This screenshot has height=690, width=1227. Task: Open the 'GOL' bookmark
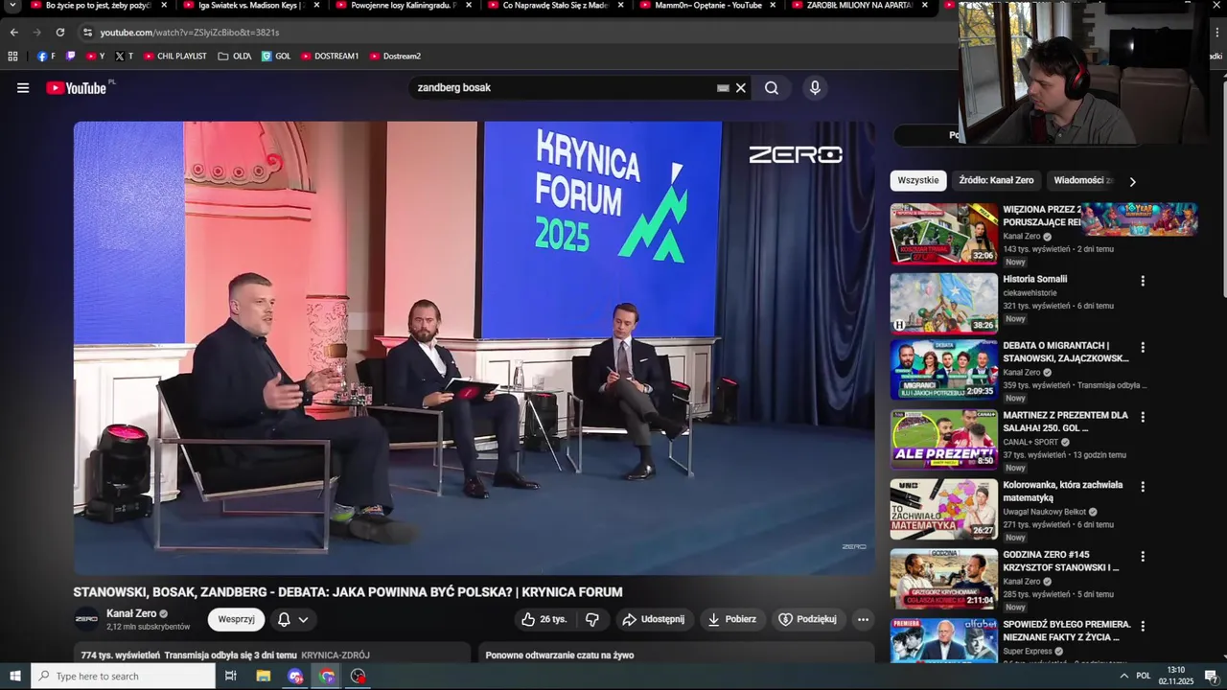[276, 57]
